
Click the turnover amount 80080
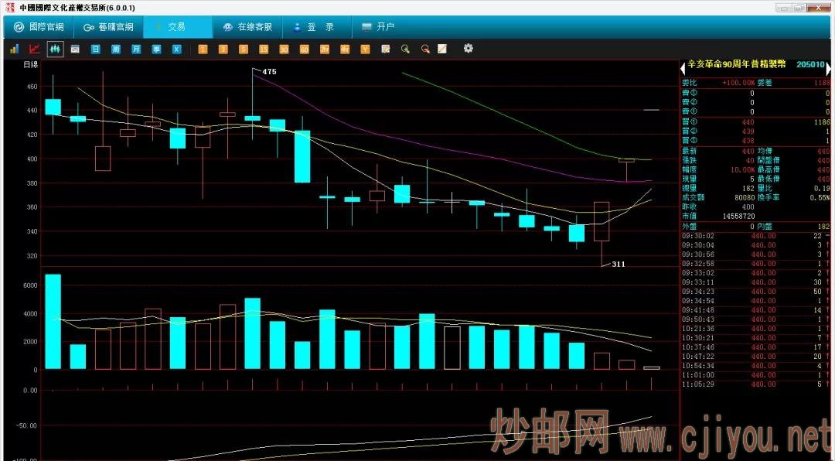point(743,197)
